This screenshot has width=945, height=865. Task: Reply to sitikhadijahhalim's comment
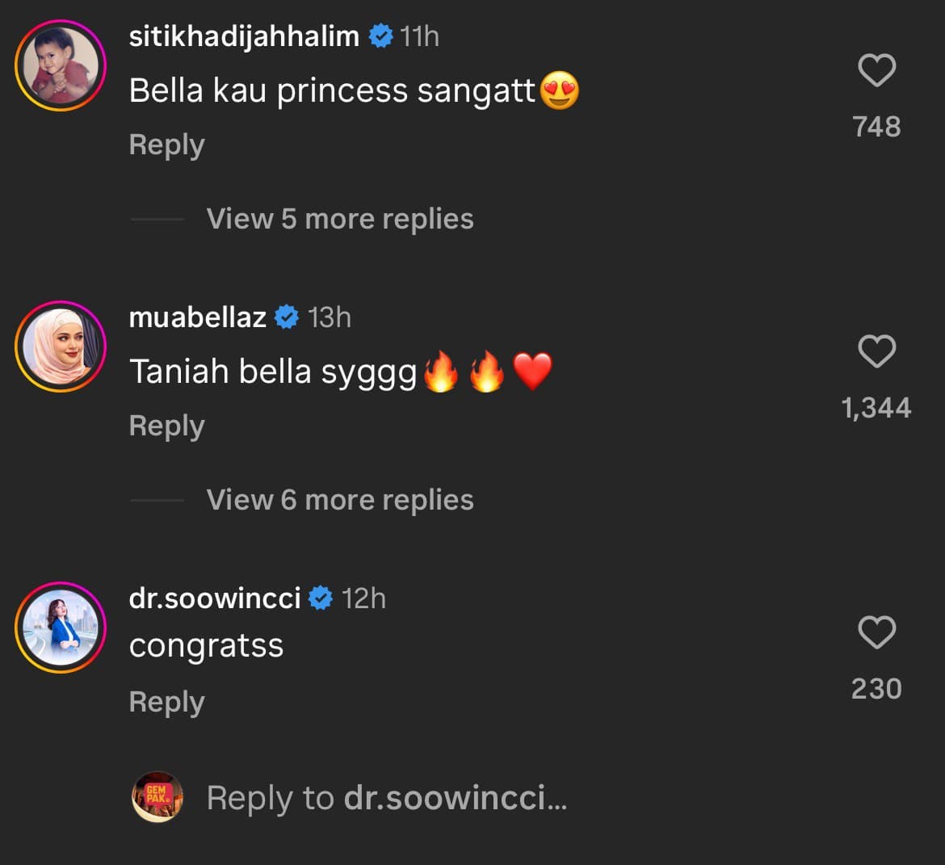(167, 145)
